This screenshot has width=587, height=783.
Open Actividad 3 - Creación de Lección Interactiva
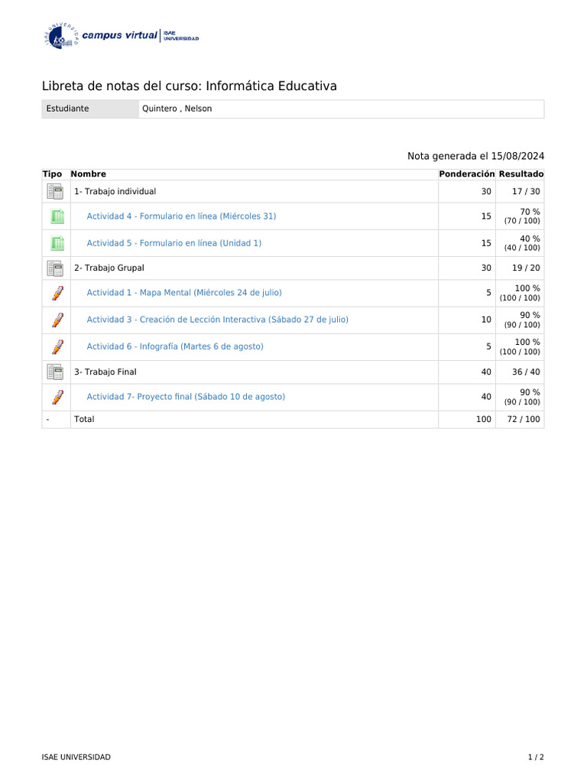pos(217,320)
